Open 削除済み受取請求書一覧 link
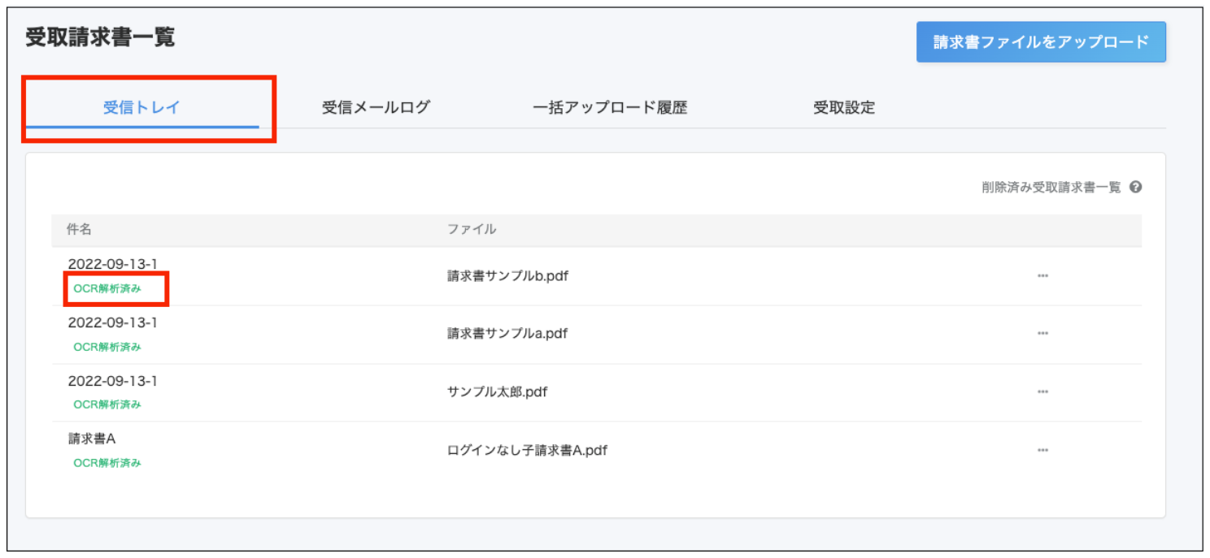This screenshot has width=1210, height=558. point(1051,188)
